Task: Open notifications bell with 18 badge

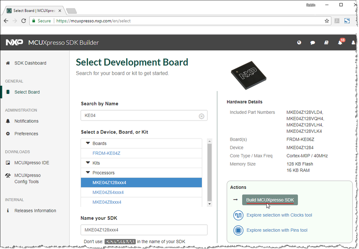Action: click(x=340, y=42)
